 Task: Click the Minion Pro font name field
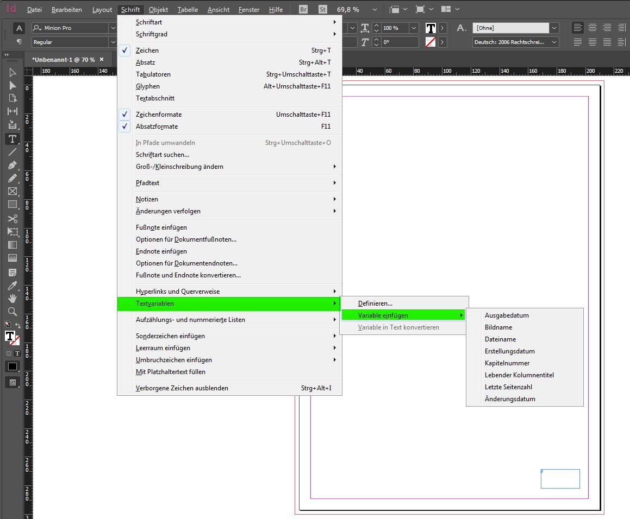click(x=70, y=28)
